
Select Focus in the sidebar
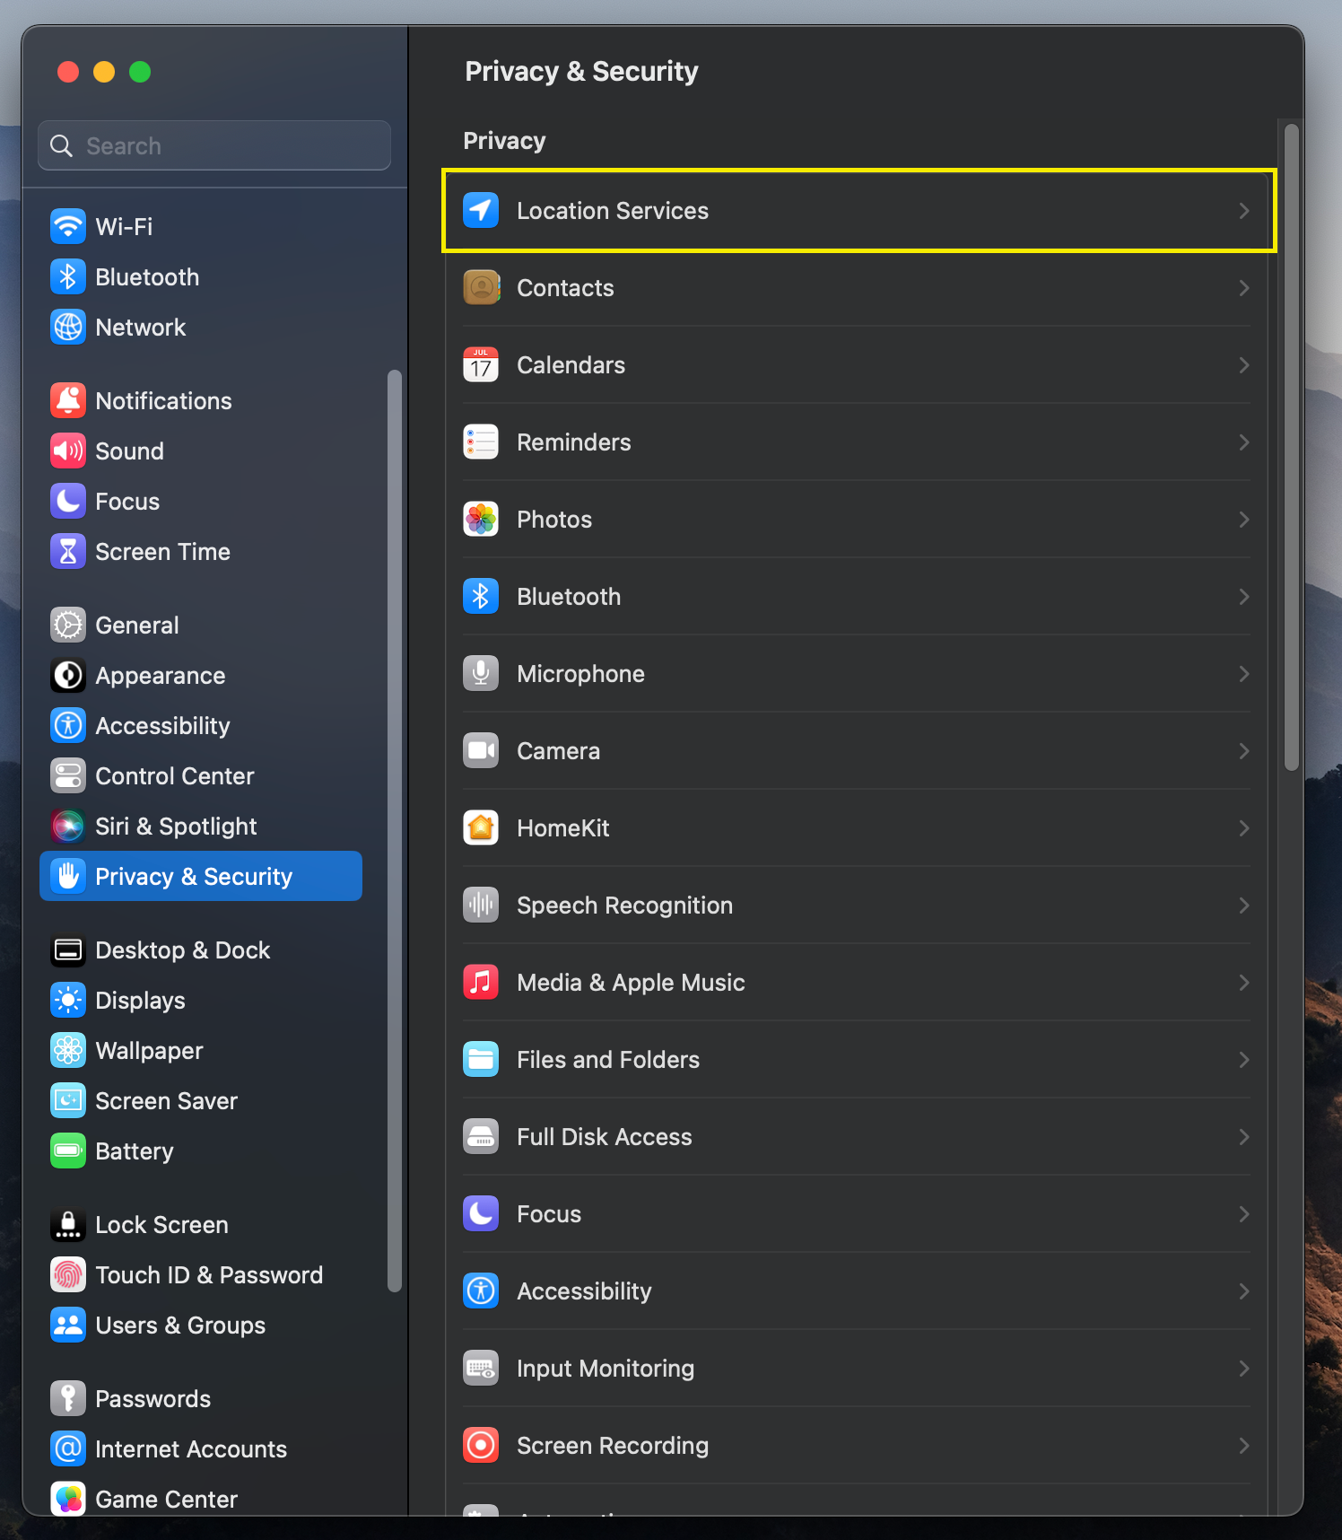201,501
